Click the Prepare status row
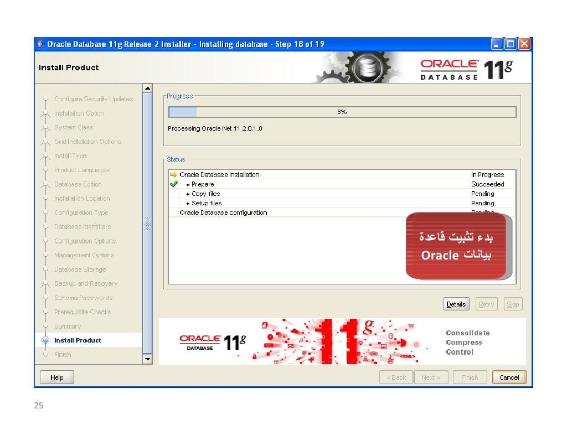This screenshot has height=425, width=567. [342, 184]
